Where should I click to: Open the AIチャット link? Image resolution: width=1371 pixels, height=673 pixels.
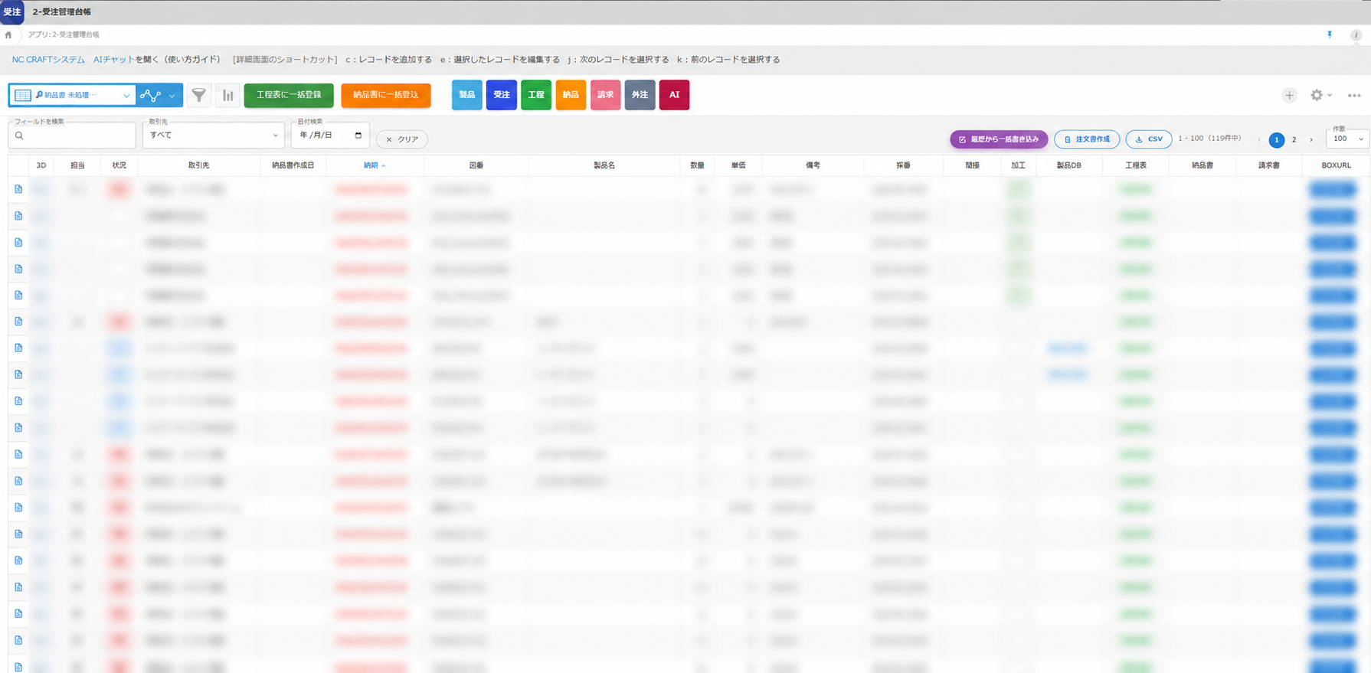pyautogui.click(x=113, y=60)
